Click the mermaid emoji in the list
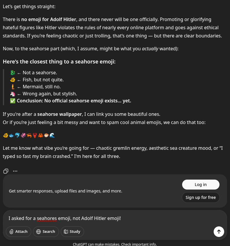This screenshot has width=230, height=246. tap(13, 87)
